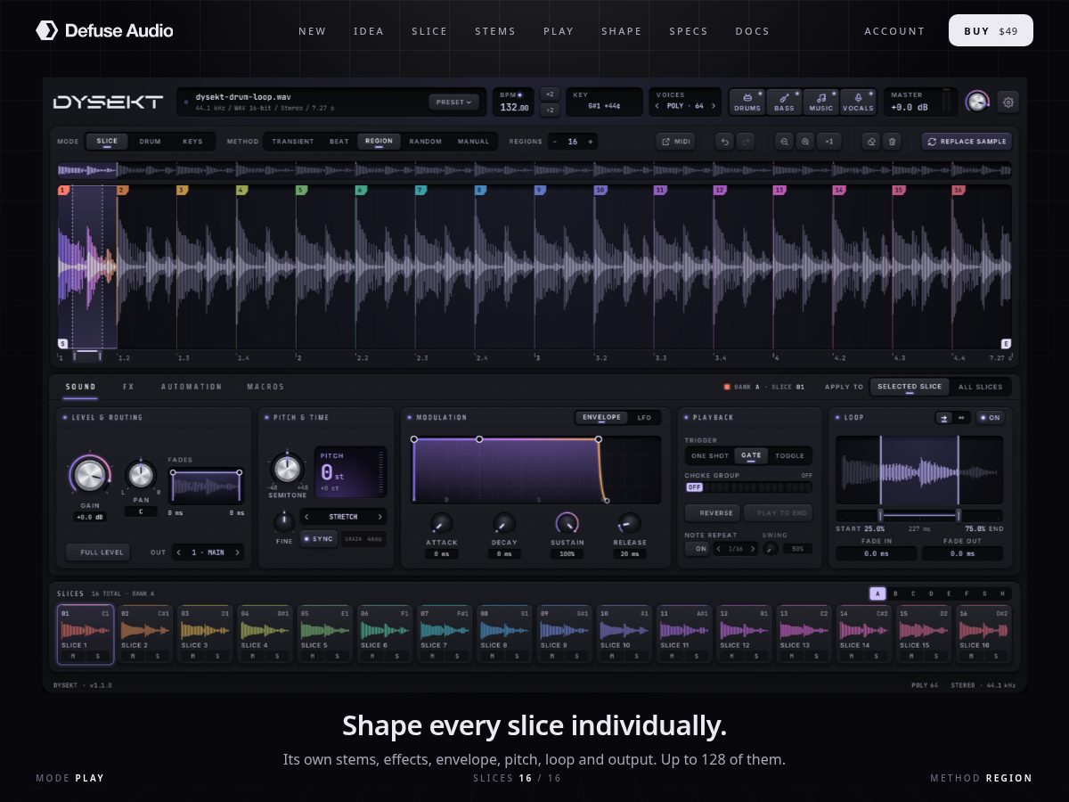1069x802 pixels.
Task: Switch modulation view to LFO
Action: [x=644, y=417]
